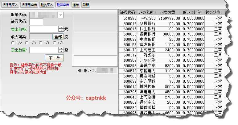The width and height of the screenshot is (238, 125).
Task: Choose the 1/5 radio option
Action: (x=54, y=43)
